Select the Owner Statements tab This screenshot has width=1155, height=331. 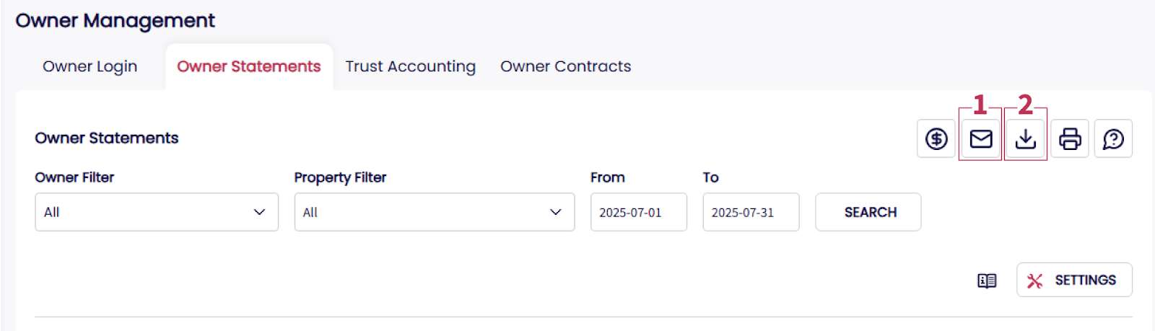[248, 66]
